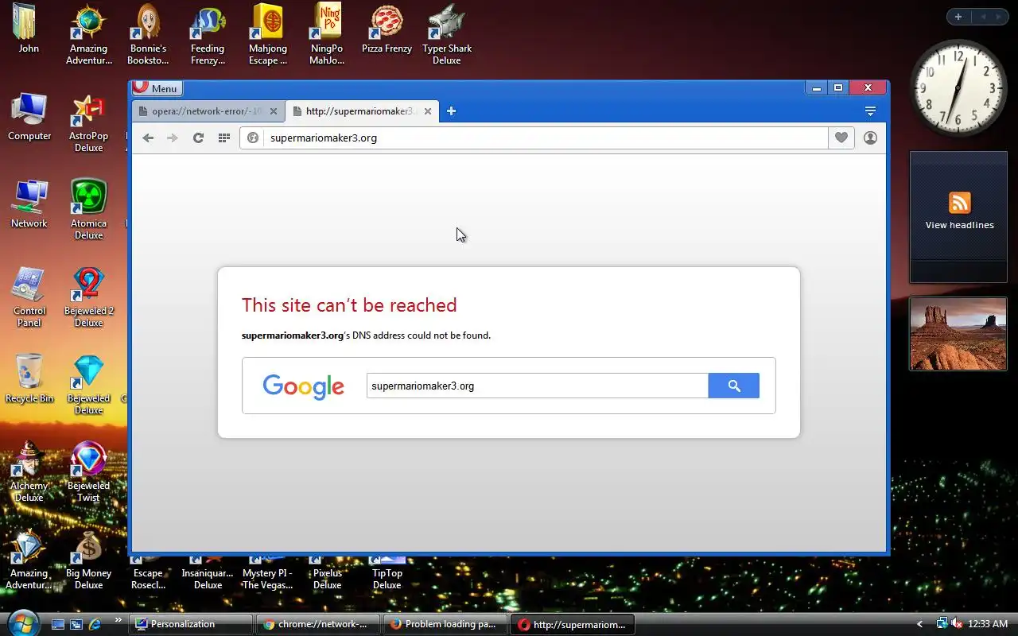Close the opera://network-error tab

pos(274,111)
